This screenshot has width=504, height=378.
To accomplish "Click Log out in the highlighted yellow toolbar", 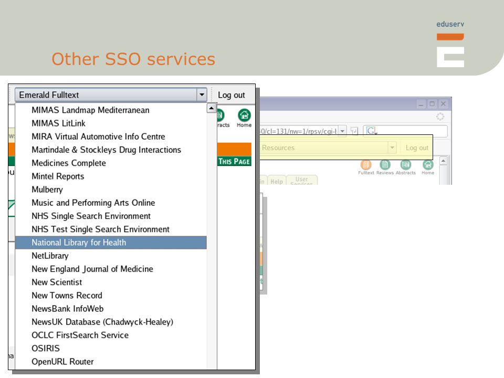I will pos(417,148).
